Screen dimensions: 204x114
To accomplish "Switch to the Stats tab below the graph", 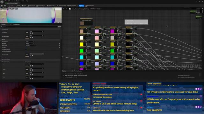I will pyautogui.click(x=65, y=71).
